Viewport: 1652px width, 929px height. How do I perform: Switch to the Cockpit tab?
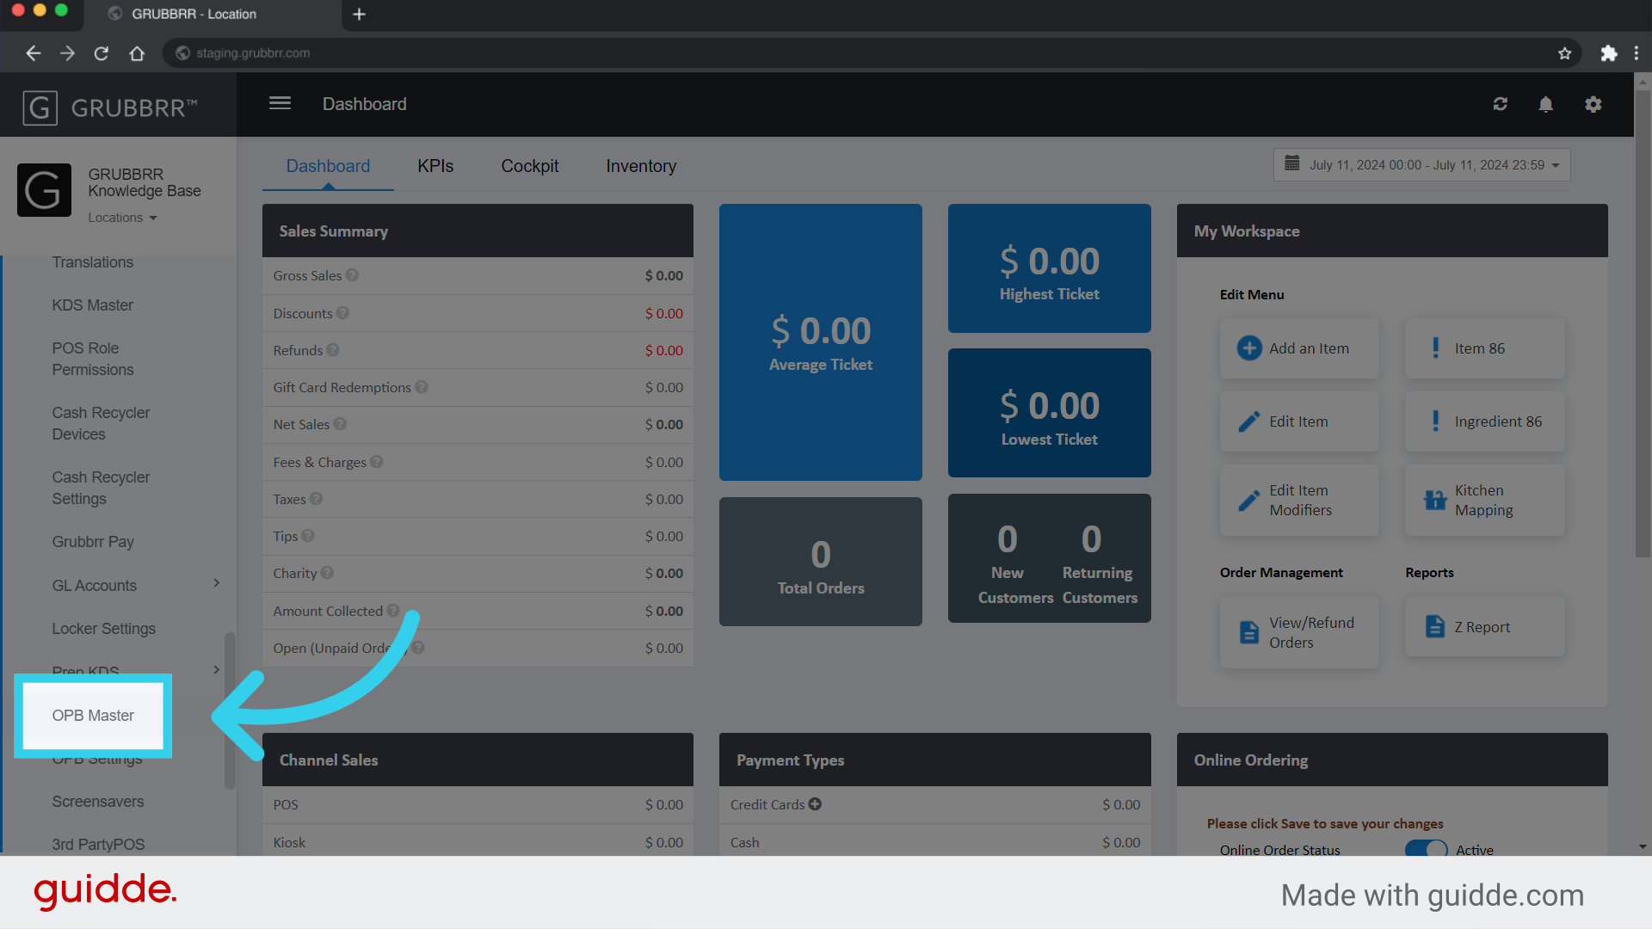(530, 166)
